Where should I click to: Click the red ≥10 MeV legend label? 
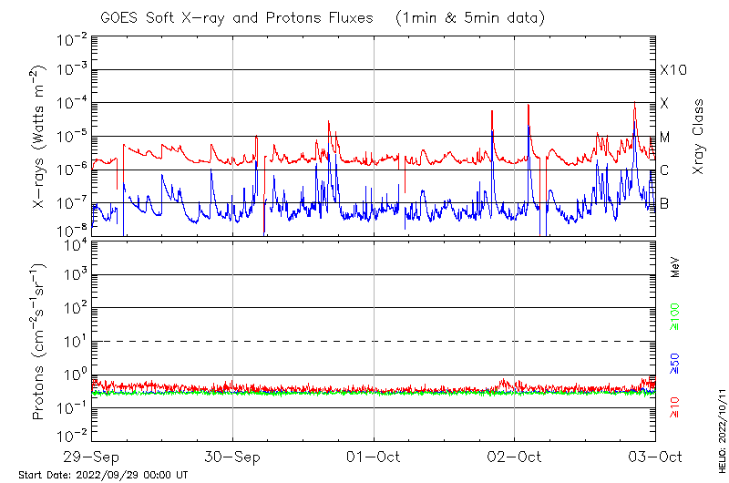click(x=675, y=406)
